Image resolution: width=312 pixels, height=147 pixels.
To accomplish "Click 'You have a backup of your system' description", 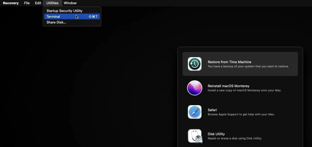I will pyautogui.click(x=248, y=66).
